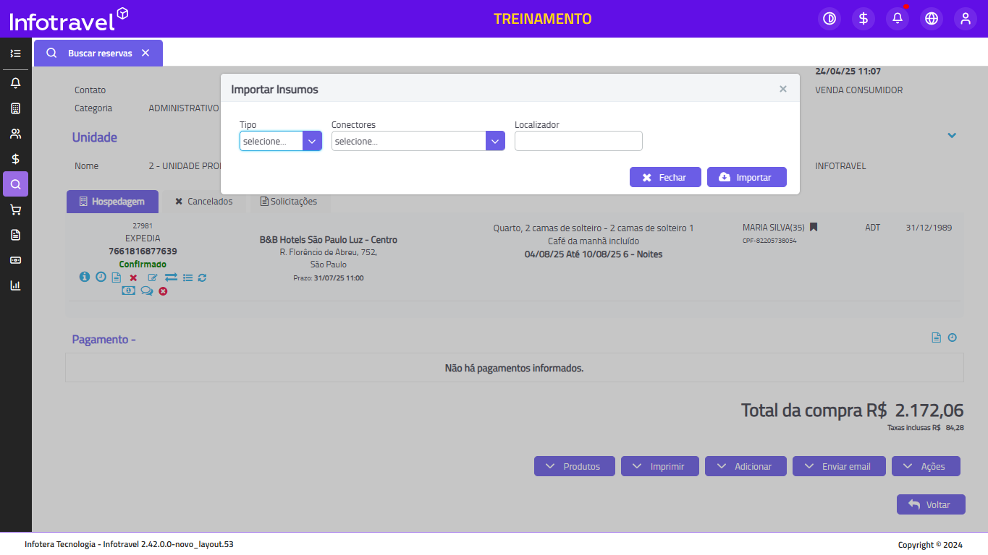Click the notifications bell in the top bar
988x555 pixels.
click(x=898, y=19)
